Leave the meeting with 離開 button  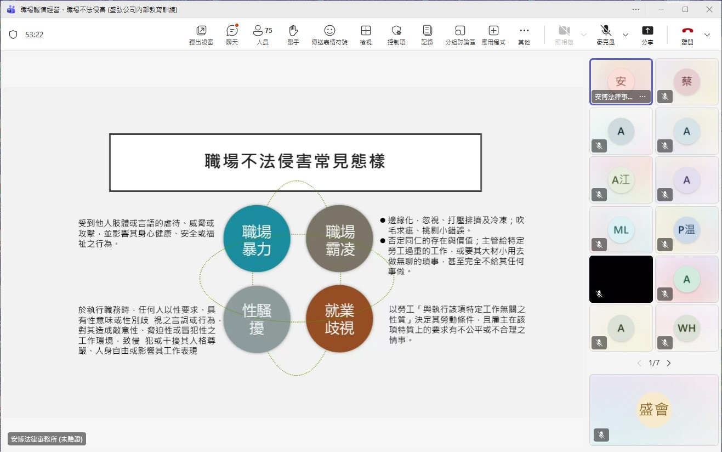(687, 35)
